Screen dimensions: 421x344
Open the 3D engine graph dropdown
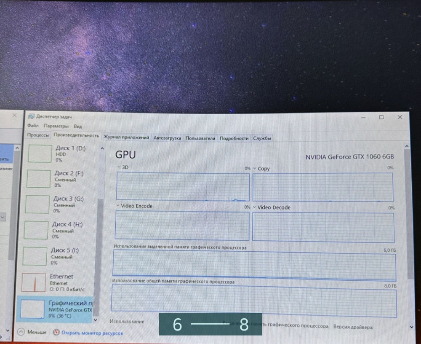[x=119, y=167]
